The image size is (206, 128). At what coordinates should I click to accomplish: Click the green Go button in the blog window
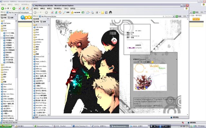click(178, 16)
